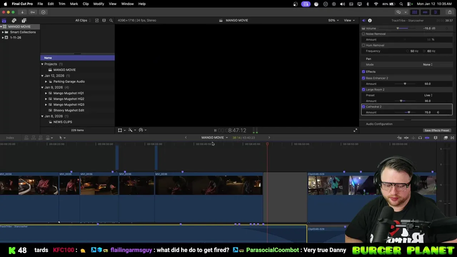Open the File menu
457x257 pixels.
click(x=40, y=4)
